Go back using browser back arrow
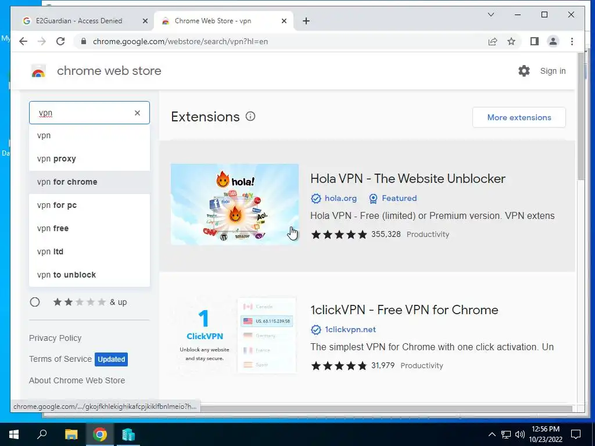The image size is (595, 446). pyautogui.click(x=23, y=41)
